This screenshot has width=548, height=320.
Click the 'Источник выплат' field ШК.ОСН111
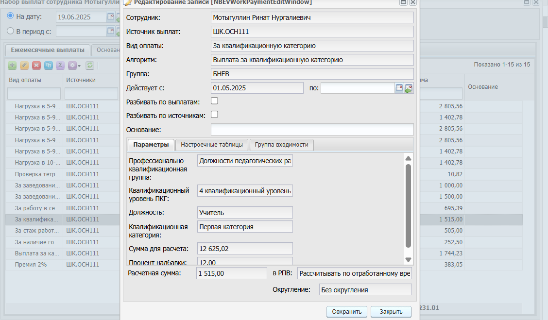point(312,32)
